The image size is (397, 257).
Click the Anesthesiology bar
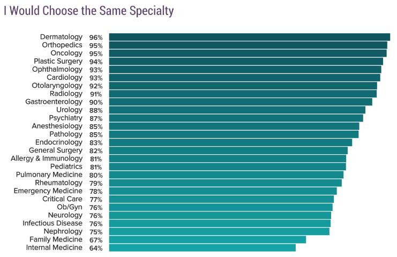click(234, 126)
